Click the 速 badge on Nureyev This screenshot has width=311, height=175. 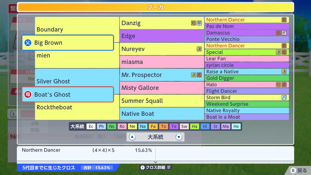[x=199, y=49]
